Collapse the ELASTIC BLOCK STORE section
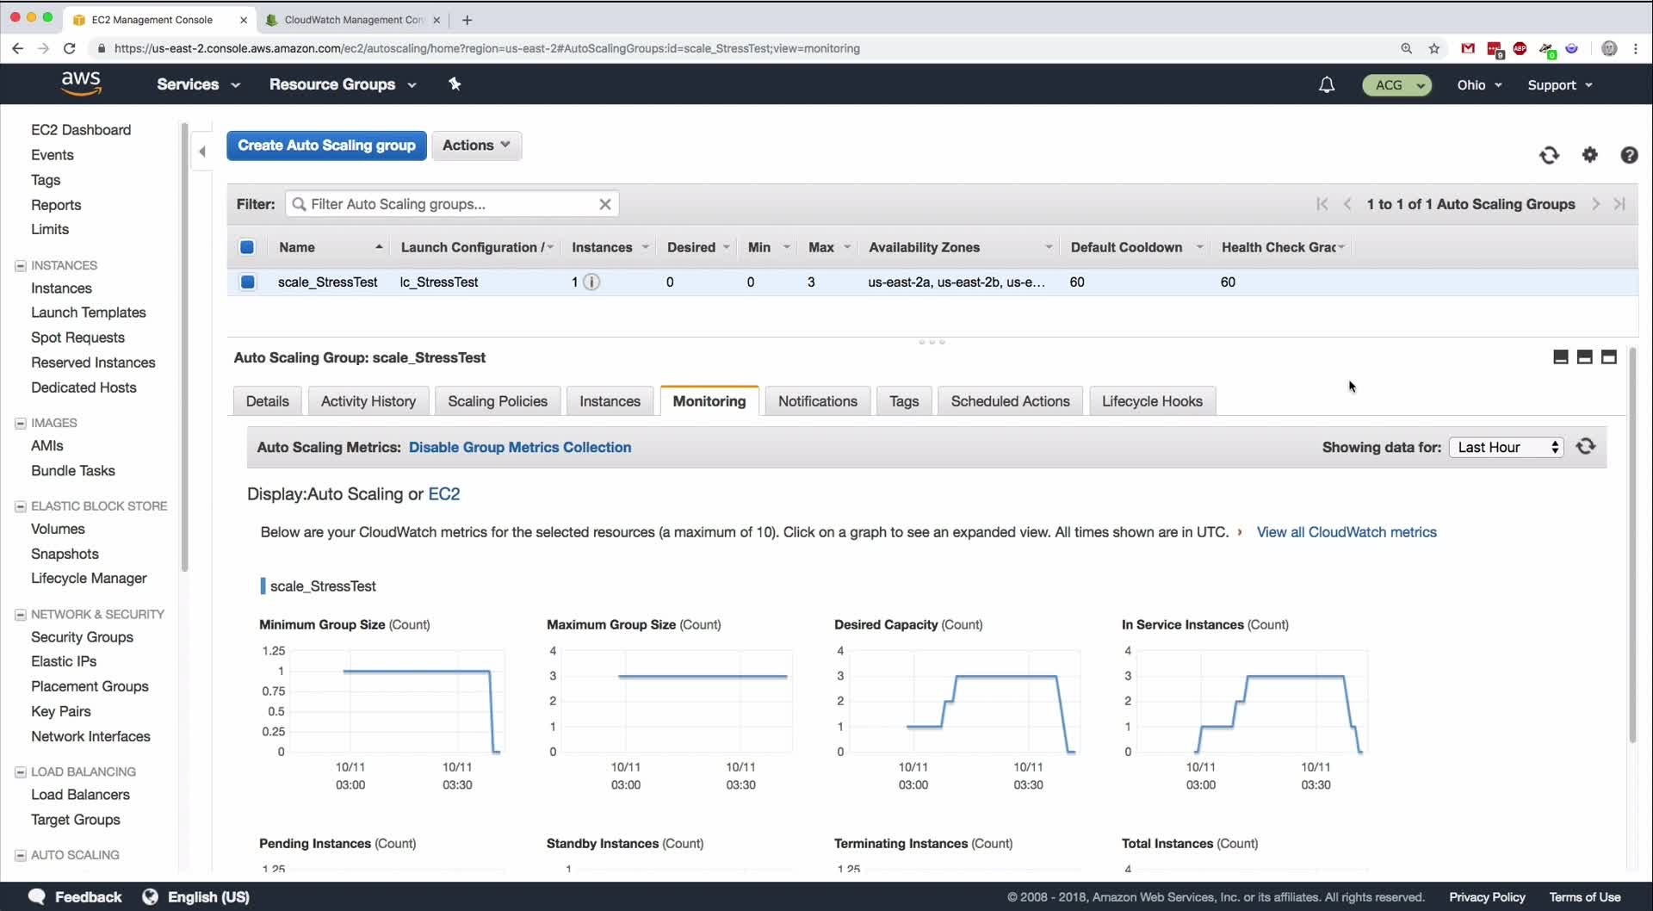The width and height of the screenshot is (1653, 911). click(x=20, y=506)
